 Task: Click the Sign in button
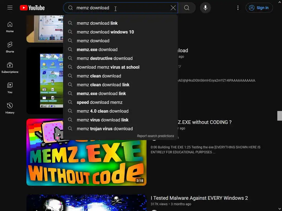259,8
